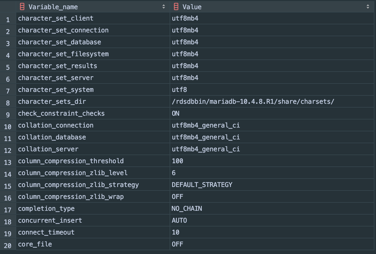Image resolution: width=376 pixels, height=254 pixels.
Task: Select the column_compression_zlib_level cell
Action: point(93,173)
